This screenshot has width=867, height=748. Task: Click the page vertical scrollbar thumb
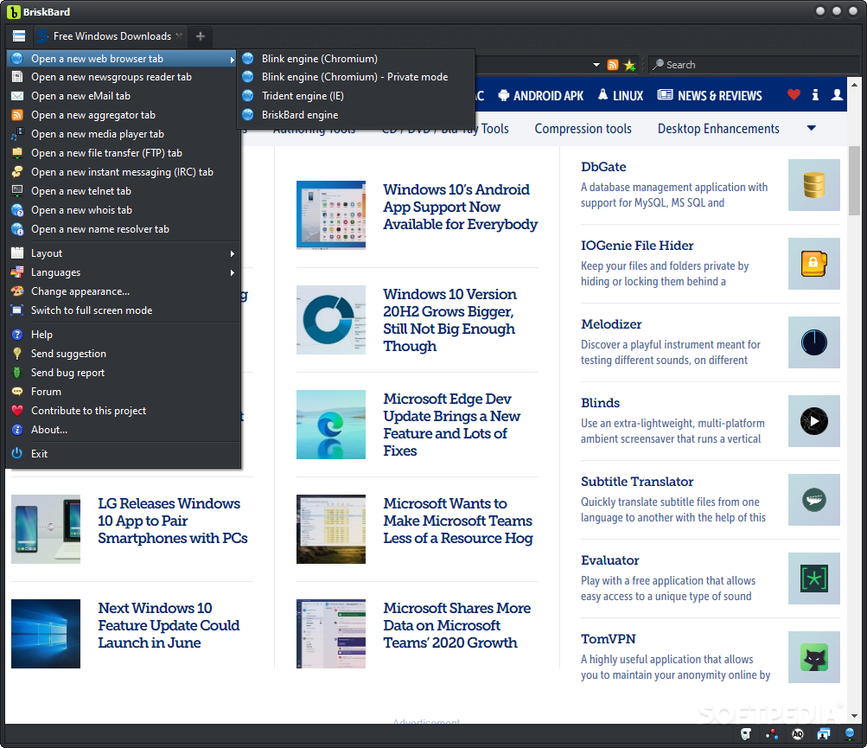(854, 181)
